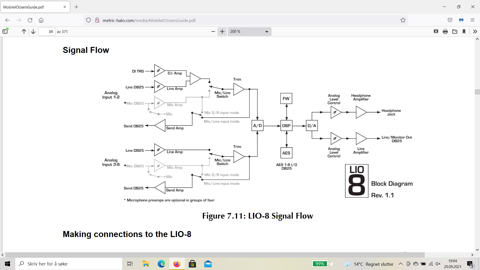The height and width of the screenshot is (270, 480).
Task: Open the 200 % zoom dropdown
Action: click(249, 31)
